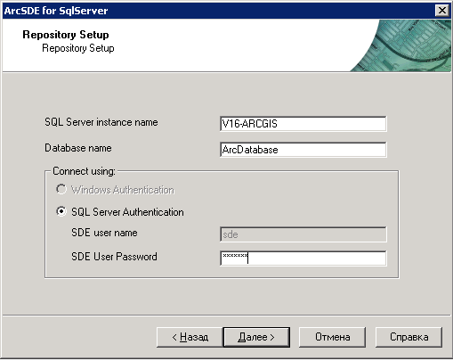Click the 'Database name' label
453x361 pixels.
pyautogui.click(x=78, y=148)
